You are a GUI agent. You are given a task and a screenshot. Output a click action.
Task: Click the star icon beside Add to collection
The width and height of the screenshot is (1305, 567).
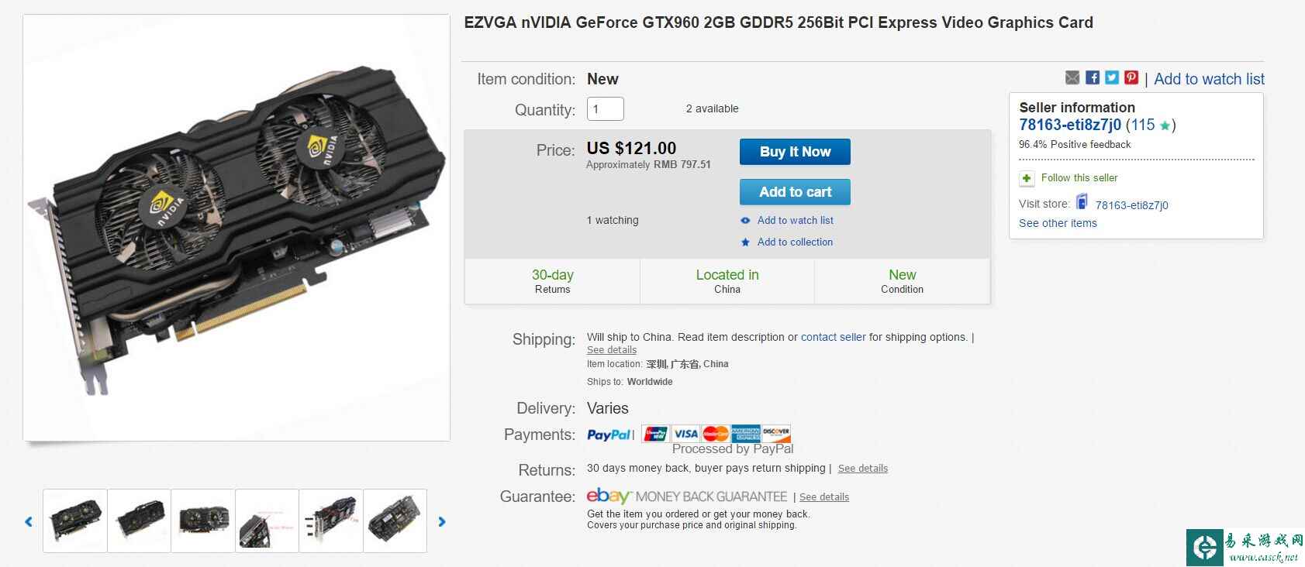pos(746,242)
